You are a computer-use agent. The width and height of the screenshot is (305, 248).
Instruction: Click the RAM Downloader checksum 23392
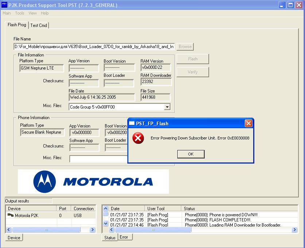pyautogui.click(x=156, y=82)
